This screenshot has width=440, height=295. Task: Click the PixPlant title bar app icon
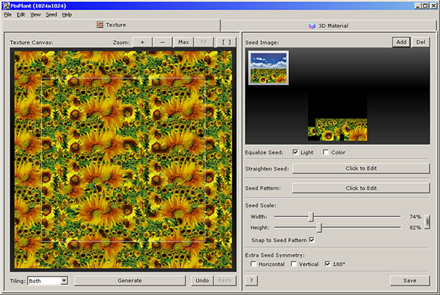click(6, 5)
